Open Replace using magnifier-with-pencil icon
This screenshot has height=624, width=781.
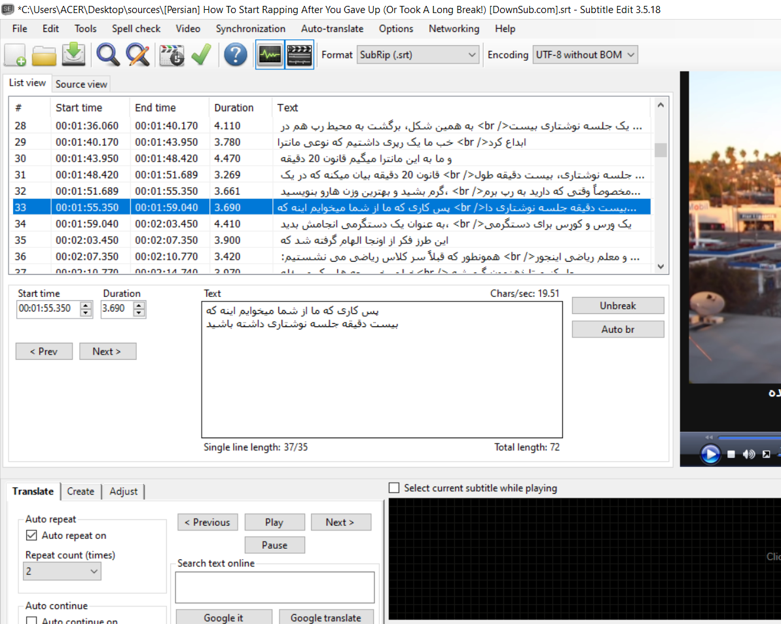[x=138, y=55]
